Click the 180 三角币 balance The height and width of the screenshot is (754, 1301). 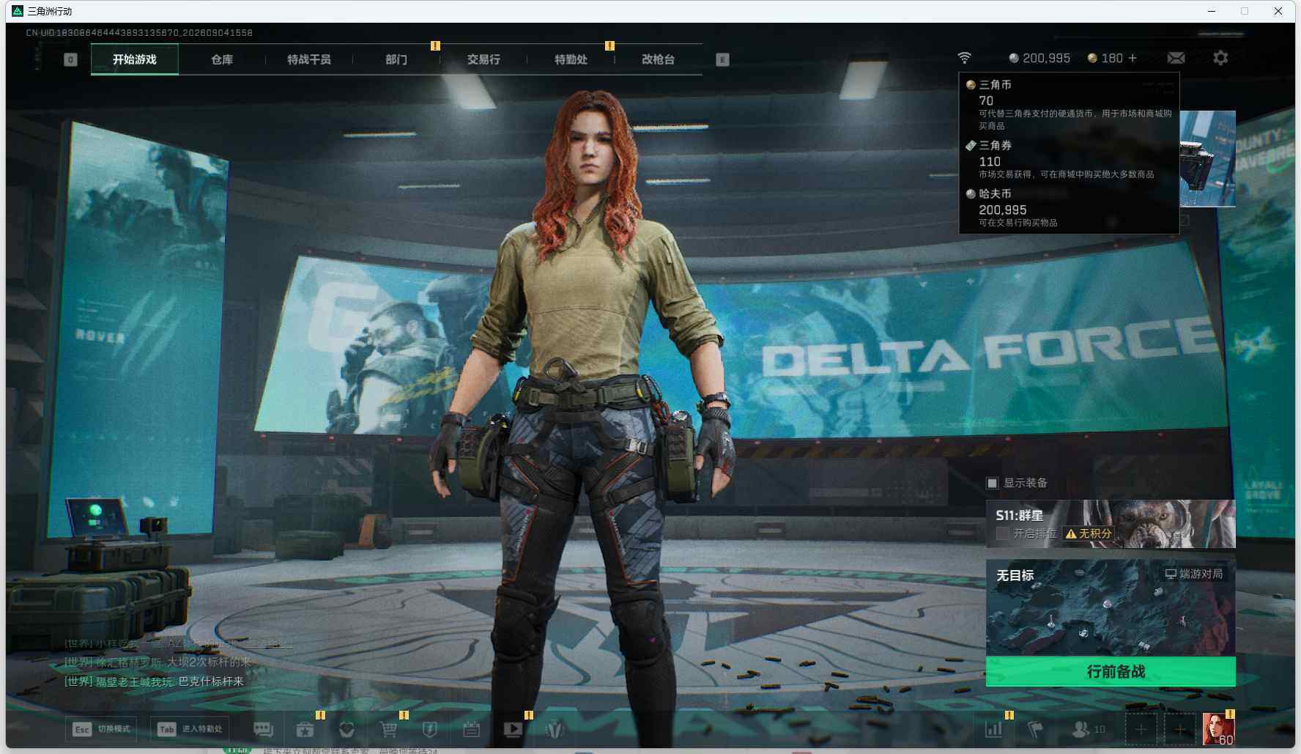[1105, 58]
